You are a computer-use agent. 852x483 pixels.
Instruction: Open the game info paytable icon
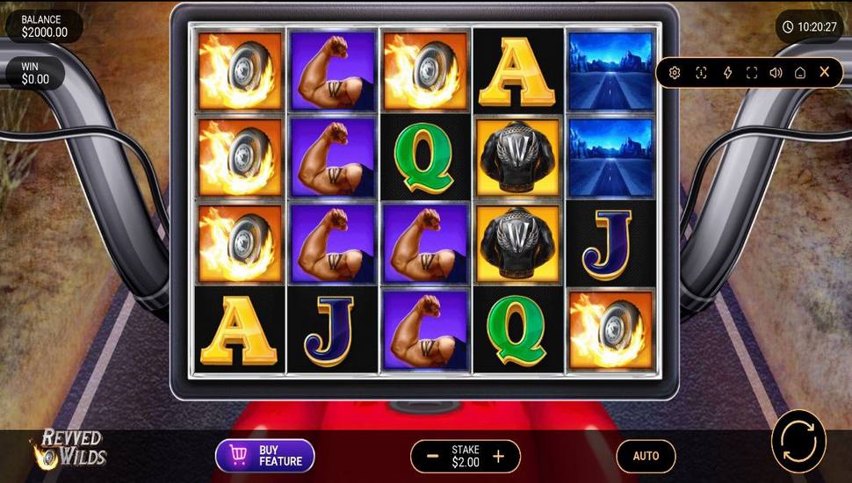point(701,72)
